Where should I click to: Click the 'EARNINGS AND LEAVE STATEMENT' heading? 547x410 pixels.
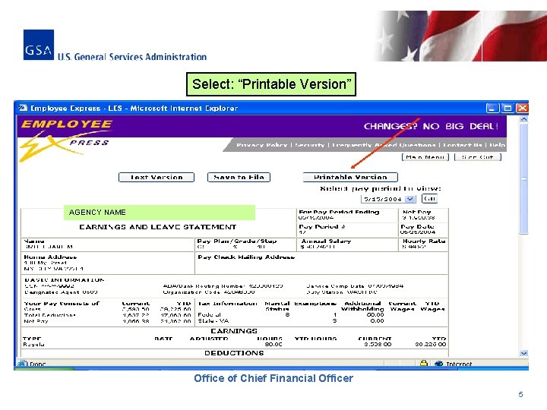(x=158, y=227)
